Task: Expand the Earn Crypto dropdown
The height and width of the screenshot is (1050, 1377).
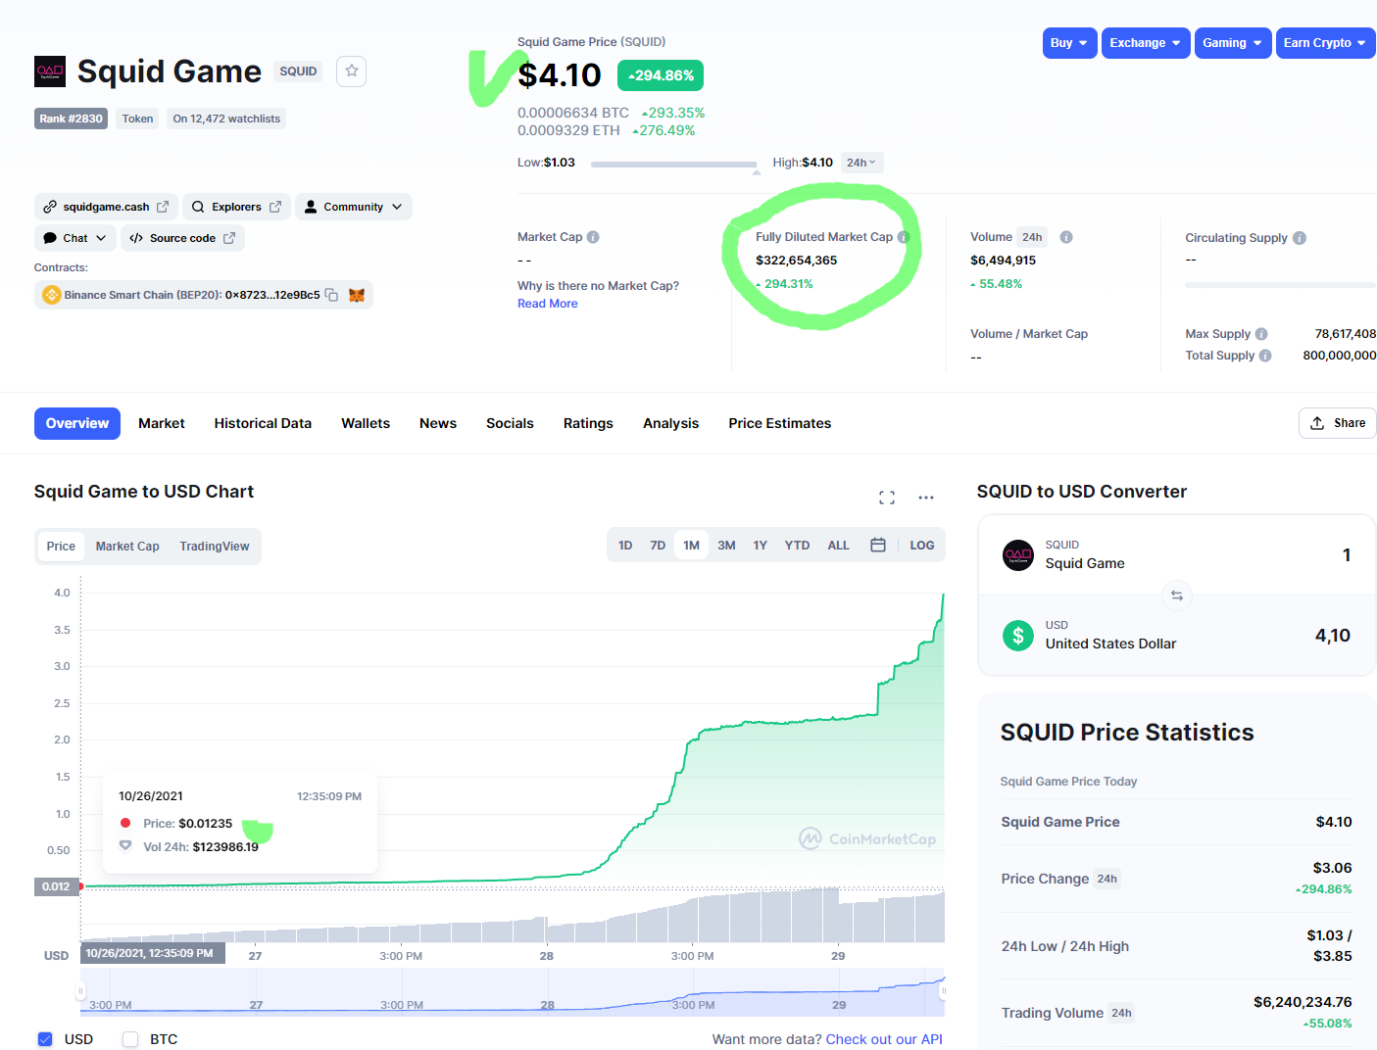Action: tap(1326, 43)
